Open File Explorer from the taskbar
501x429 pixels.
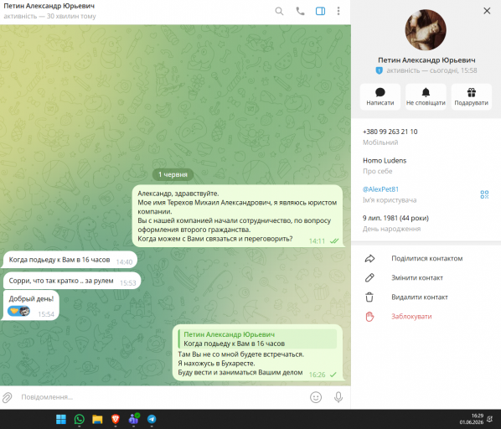[x=97, y=419]
